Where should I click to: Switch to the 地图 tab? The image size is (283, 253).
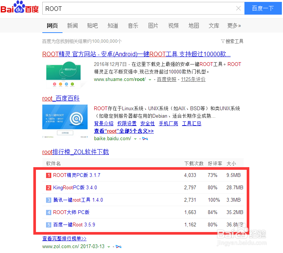[194, 25]
